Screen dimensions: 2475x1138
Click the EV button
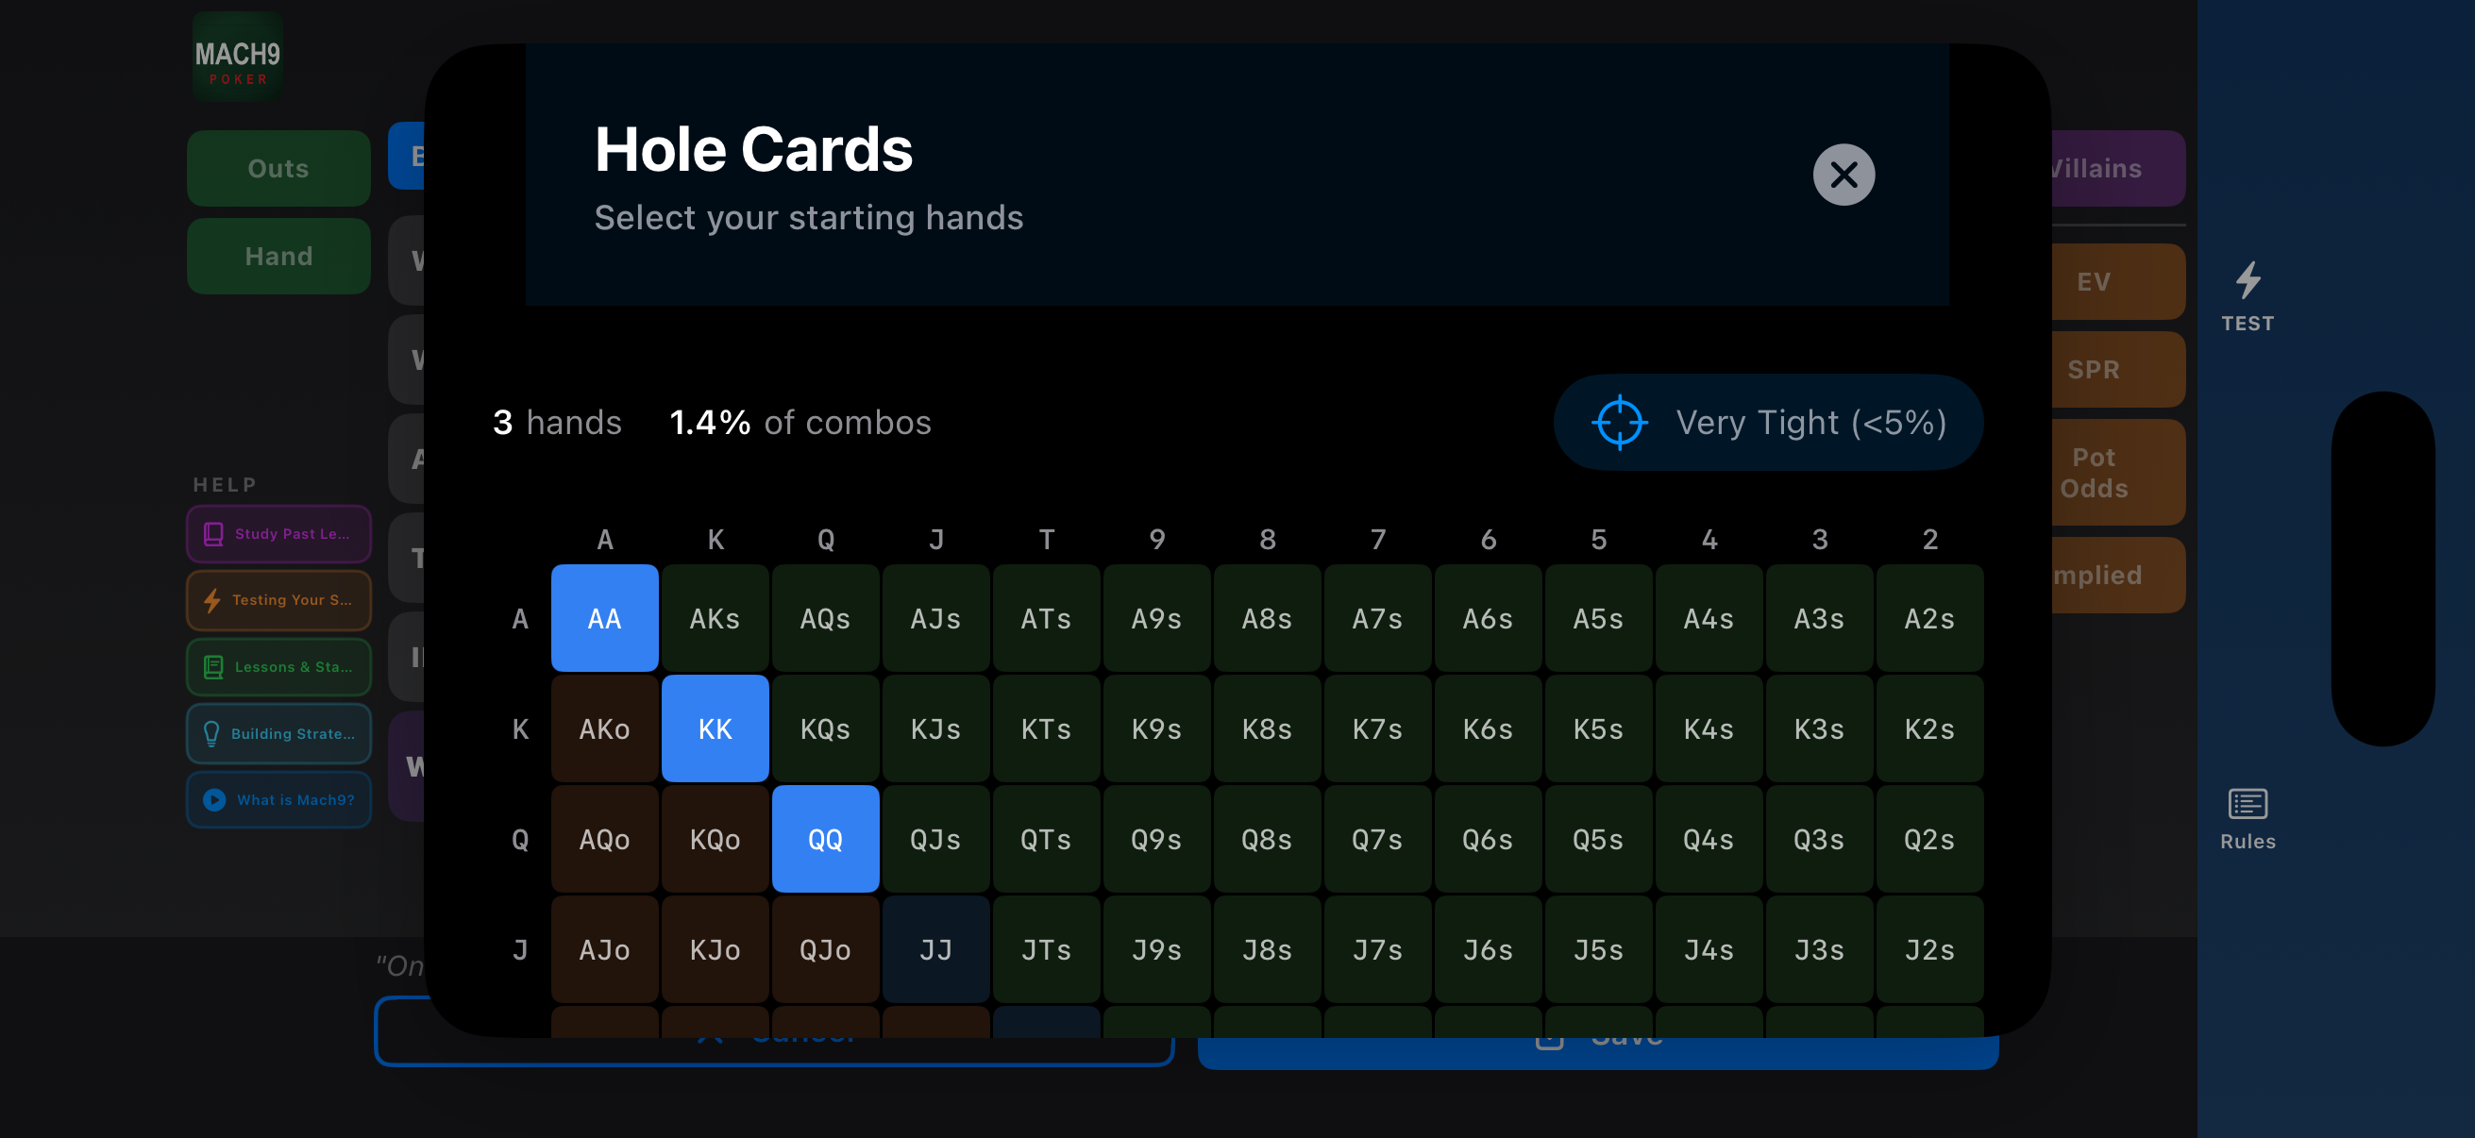[2116, 281]
